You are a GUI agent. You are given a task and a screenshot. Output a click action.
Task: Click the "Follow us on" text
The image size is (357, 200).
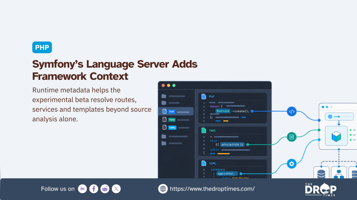58,189
